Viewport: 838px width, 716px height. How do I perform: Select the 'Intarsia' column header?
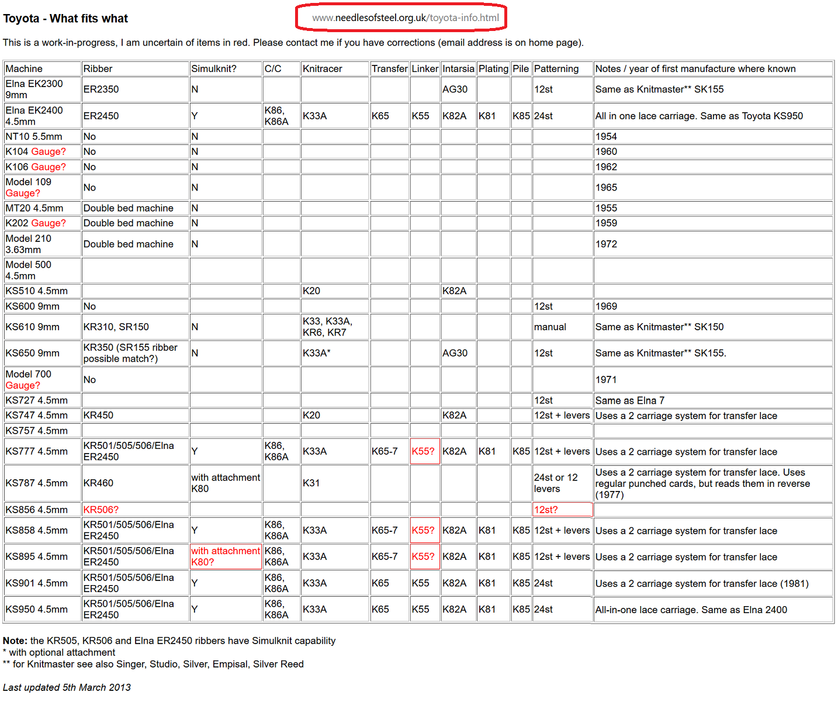pos(458,68)
